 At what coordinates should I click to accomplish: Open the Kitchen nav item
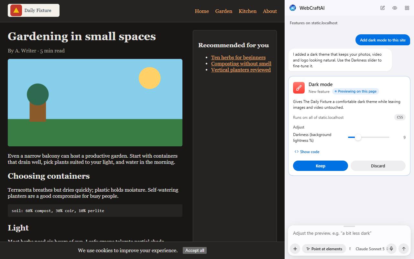click(x=248, y=11)
